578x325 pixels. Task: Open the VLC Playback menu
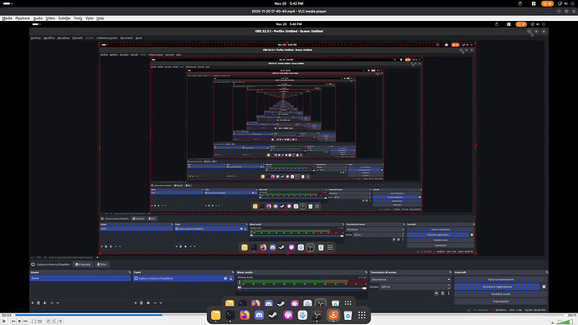pos(23,18)
